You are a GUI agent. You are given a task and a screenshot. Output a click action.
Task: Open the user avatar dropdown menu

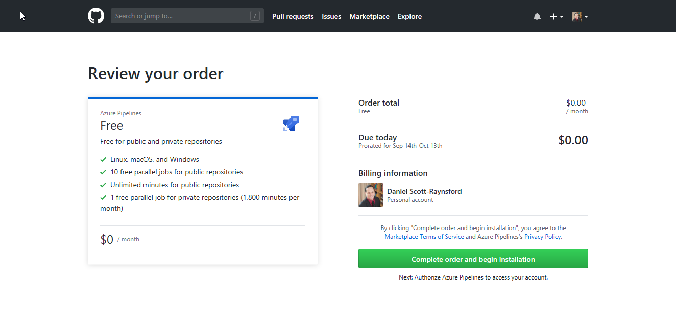tap(580, 17)
